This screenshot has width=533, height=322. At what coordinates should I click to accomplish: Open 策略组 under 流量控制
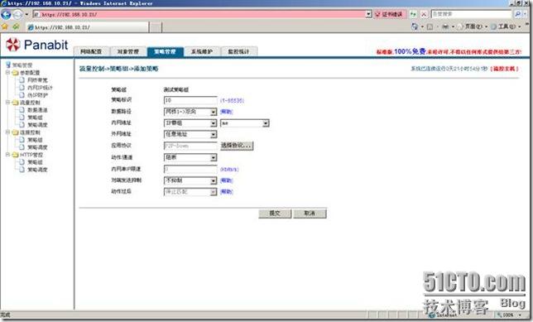[35, 118]
